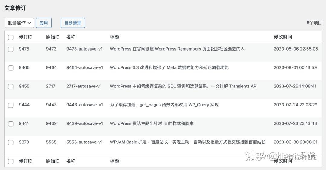Click the 应用 apply button
Image resolution: width=326 pixels, height=170 pixels.
pyautogui.click(x=44, y=23)
